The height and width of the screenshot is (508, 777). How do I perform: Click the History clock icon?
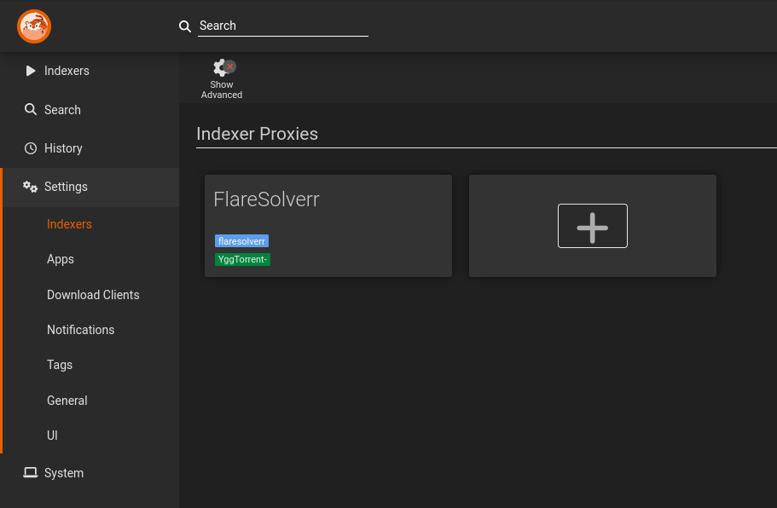pos(31,148)
